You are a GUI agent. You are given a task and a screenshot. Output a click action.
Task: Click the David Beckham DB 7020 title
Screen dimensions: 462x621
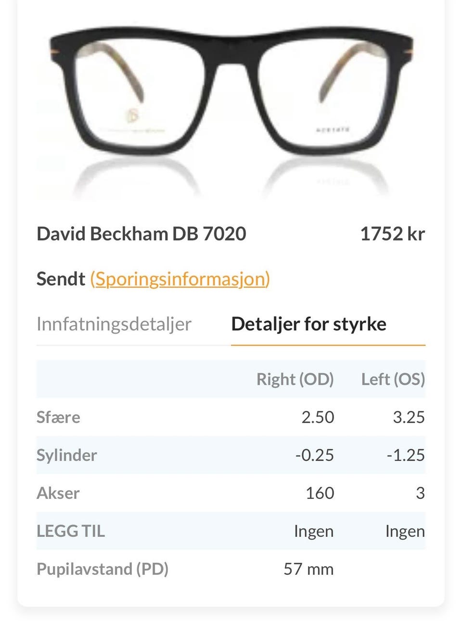click(x=141, y=234)
